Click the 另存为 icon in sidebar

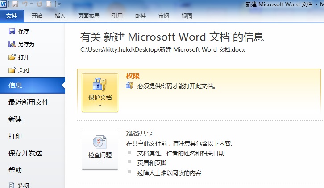tap(12, 44)
